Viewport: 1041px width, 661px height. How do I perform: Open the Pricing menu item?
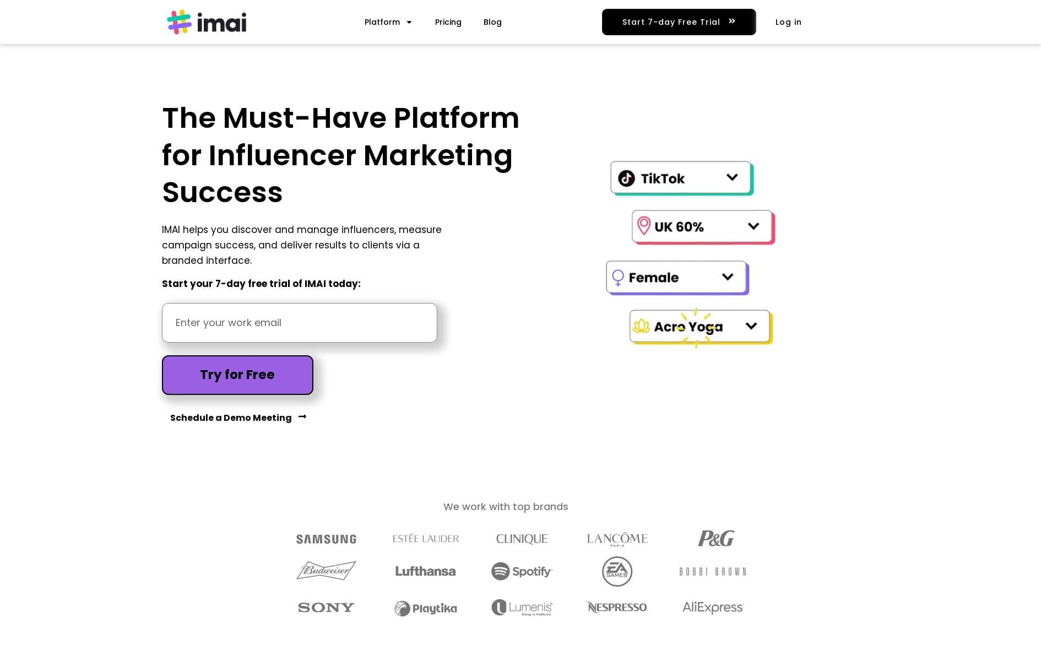pyautogui.click(x=448, y=22)
